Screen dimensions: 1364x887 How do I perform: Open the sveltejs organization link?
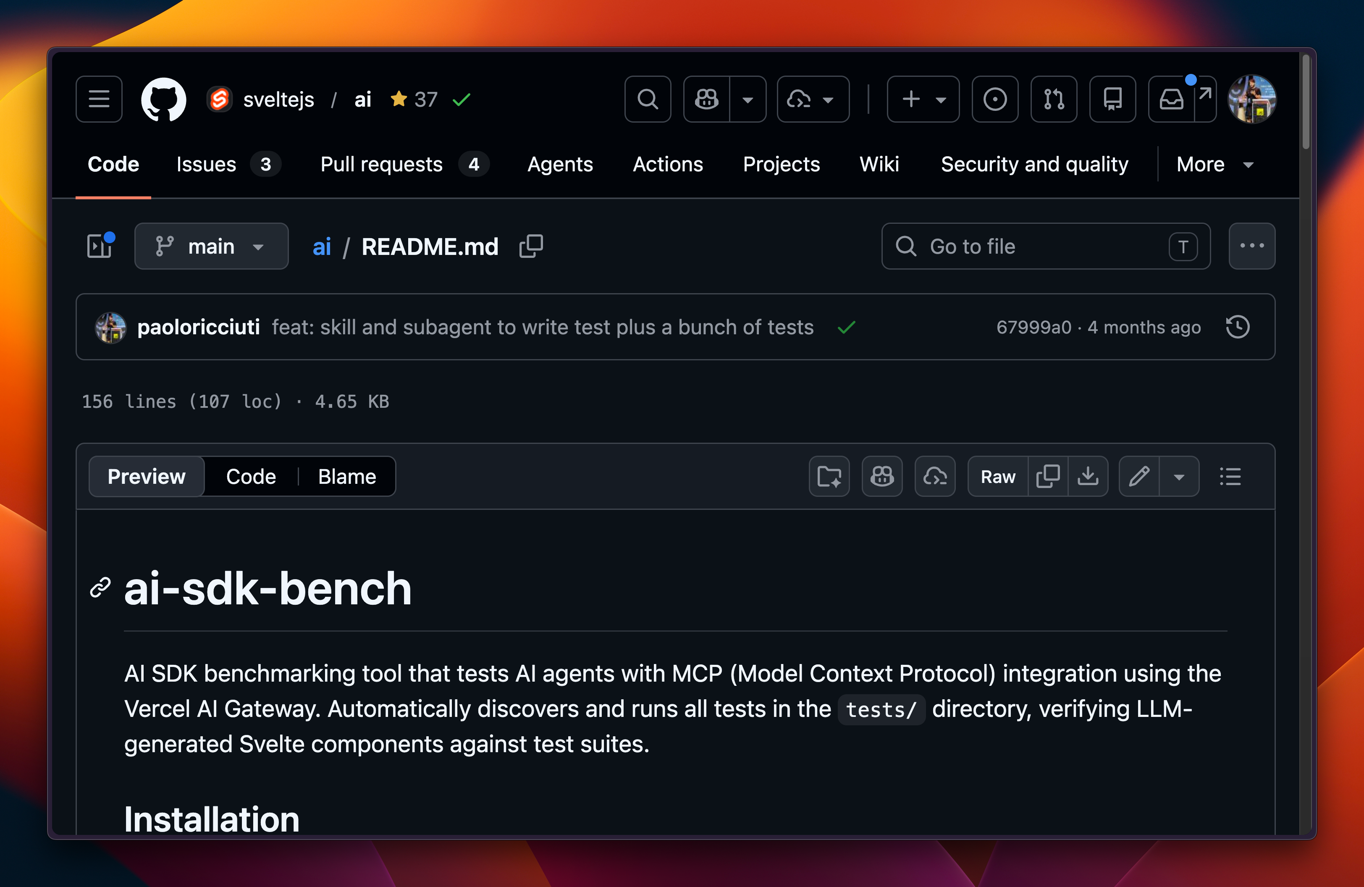[278, 100]
